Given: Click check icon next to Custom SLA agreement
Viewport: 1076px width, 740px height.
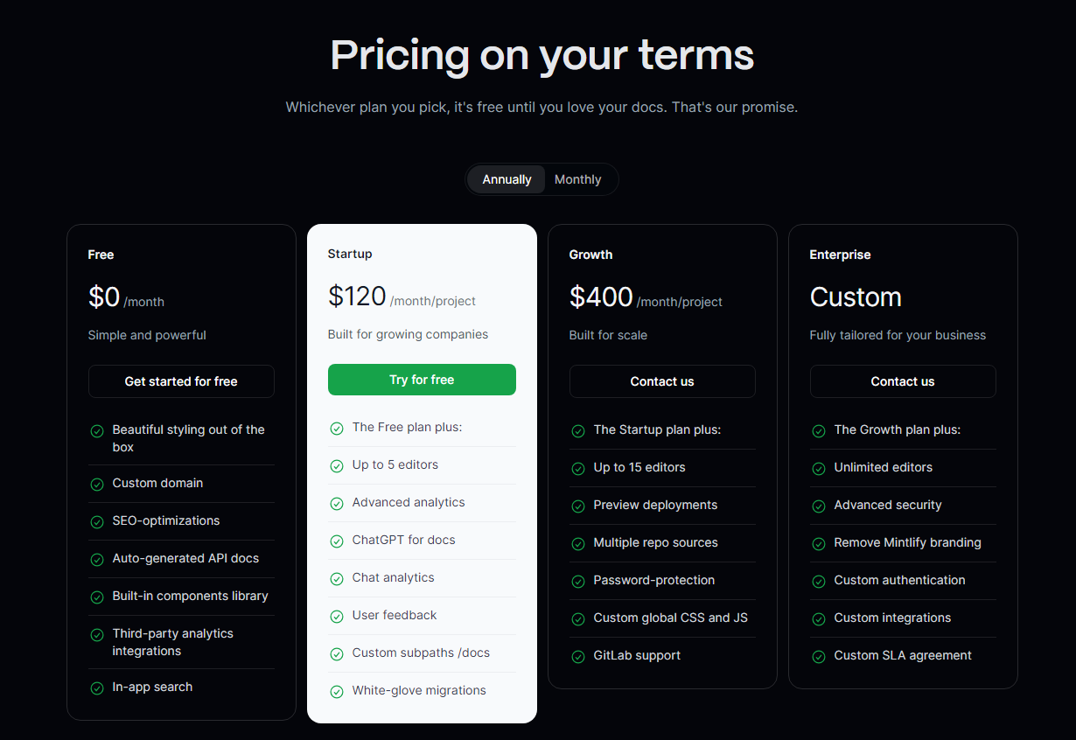Looking at the screenshot, I should (x=819, y=656).
